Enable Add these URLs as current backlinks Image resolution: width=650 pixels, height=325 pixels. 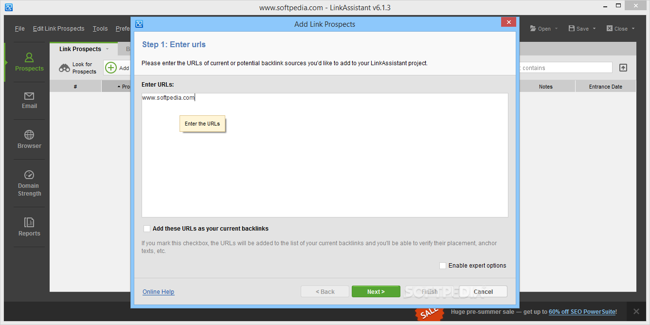pyautogui.click(x=147, y=229)
